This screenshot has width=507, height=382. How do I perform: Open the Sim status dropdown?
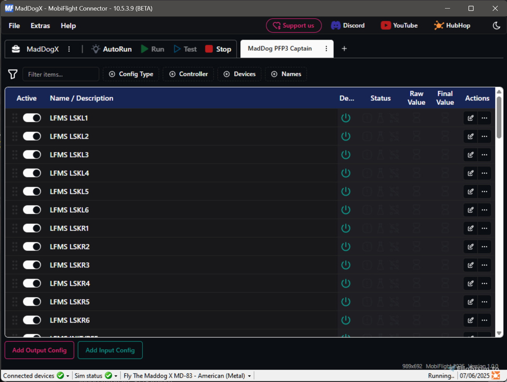point(116,376)
